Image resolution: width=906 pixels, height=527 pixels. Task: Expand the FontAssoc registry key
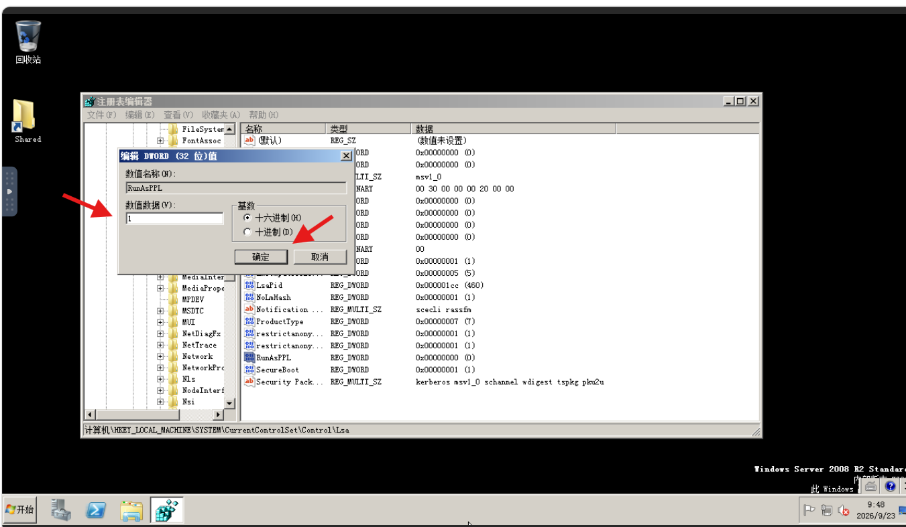pyautogui.click(x=160, y=141)
